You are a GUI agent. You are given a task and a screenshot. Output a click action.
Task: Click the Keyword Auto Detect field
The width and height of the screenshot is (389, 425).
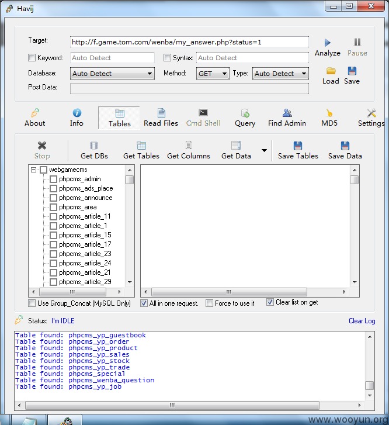pos(112,58)
